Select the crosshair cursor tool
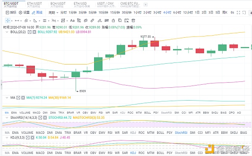Image resolution: width=252 pixels, height=156 pixels. (8, 21)
